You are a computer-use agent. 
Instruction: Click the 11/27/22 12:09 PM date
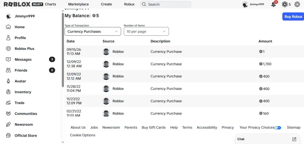pos(74,101)
